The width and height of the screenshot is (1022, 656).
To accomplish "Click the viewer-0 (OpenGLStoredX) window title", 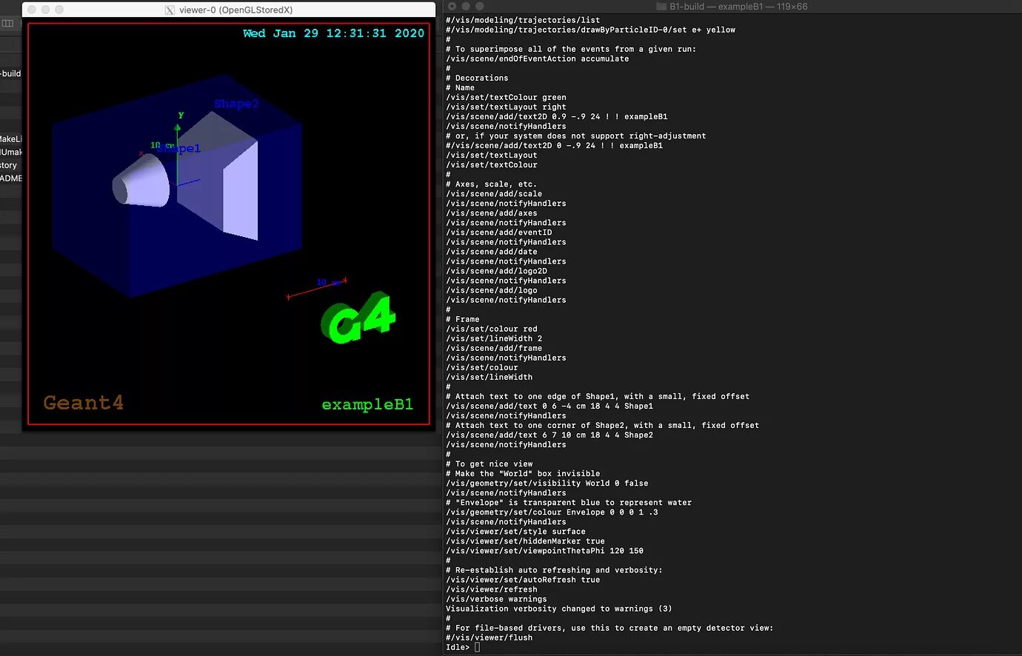I will click(236, 10).
